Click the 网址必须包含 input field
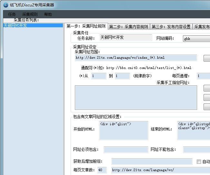Viewport: 210px width, 175px height. (x=125, y=150)
